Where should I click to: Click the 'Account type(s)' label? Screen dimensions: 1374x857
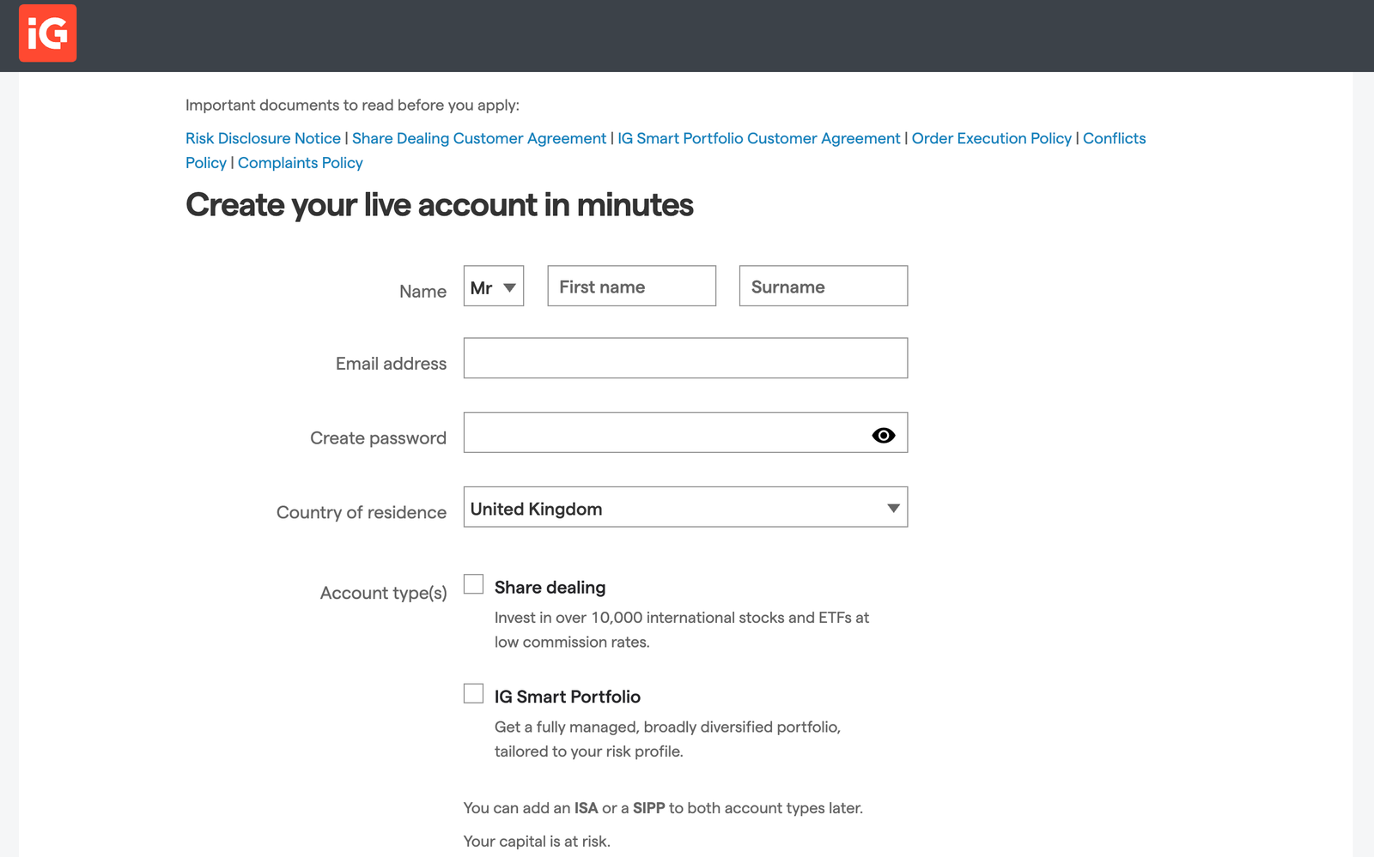click(x=383, y=593)
